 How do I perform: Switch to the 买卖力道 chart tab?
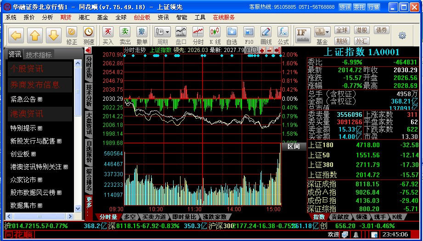tap(154, 217)
